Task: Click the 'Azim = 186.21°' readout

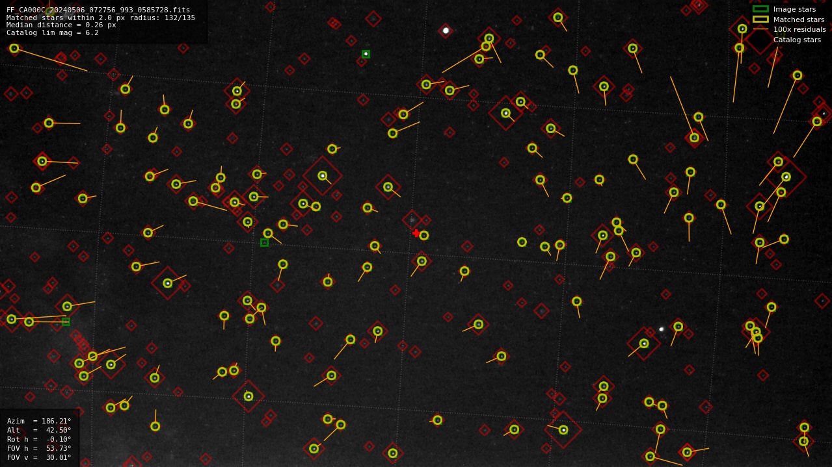Action: point(39,421)
